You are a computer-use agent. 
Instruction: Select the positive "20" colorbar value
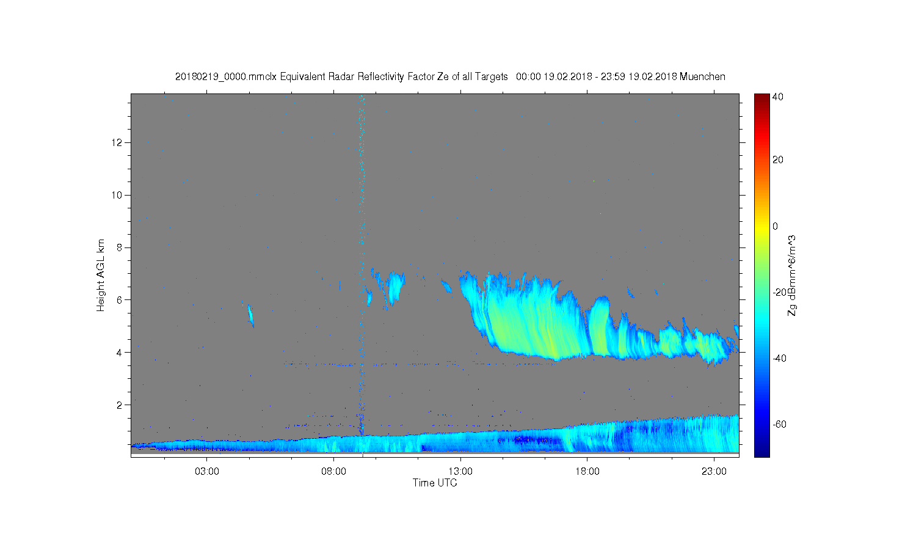click(x=778, y=160)
